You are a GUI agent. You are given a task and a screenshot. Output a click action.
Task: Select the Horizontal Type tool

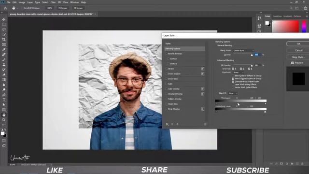[x=4, y=100]
